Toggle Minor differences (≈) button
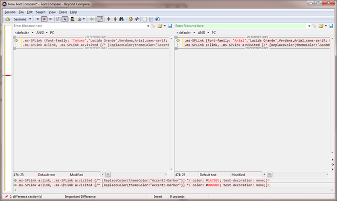337x201 pixels. tap(65, 19)
